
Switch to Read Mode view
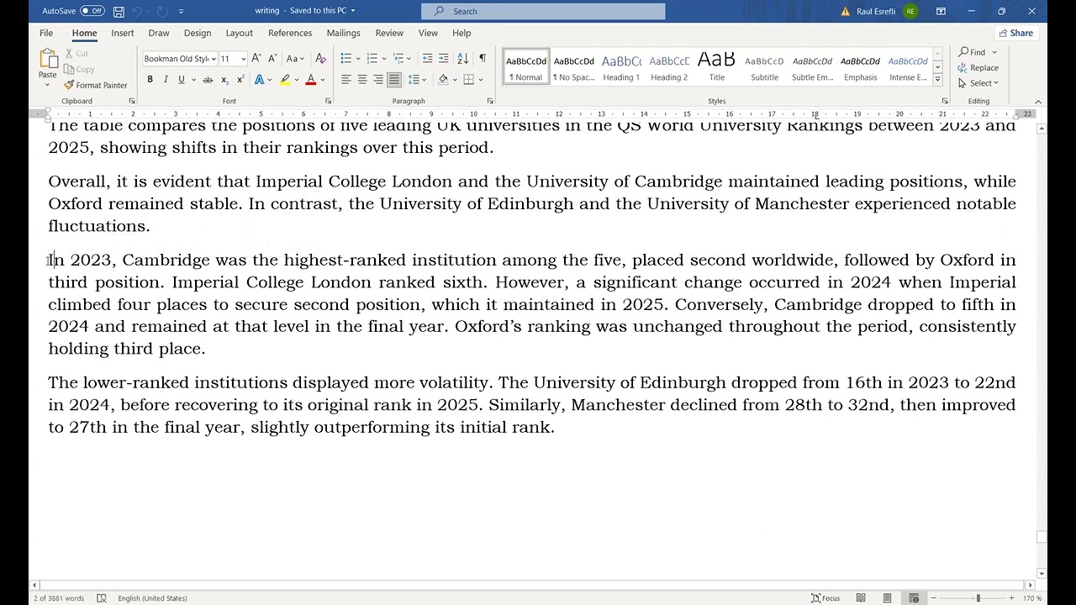tap(861, 598)
